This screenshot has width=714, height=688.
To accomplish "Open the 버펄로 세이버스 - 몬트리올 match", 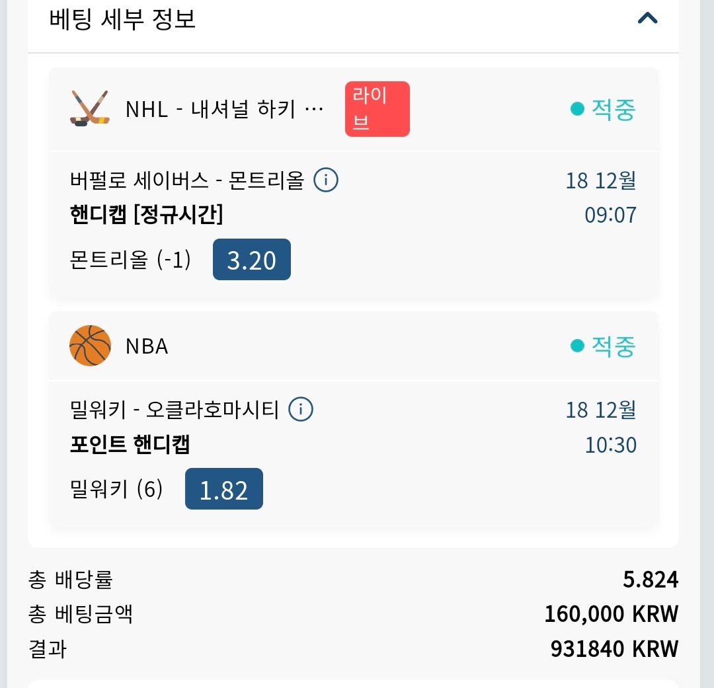I will click(x=186, y=180).
